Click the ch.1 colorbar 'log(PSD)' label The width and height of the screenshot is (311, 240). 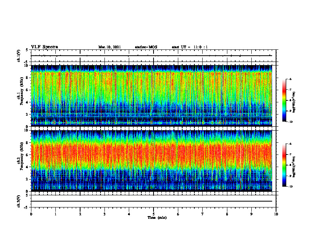click(x=294, y=102)
